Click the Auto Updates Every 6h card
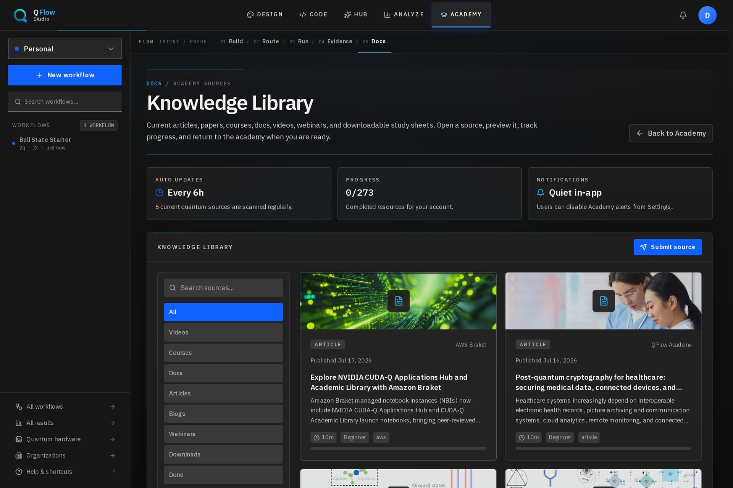 coord(239,194)
